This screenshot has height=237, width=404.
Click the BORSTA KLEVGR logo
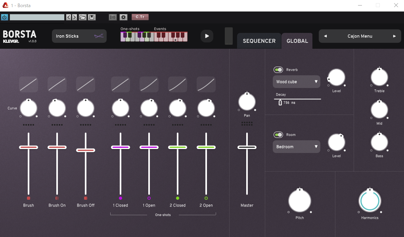coord(19,36)
